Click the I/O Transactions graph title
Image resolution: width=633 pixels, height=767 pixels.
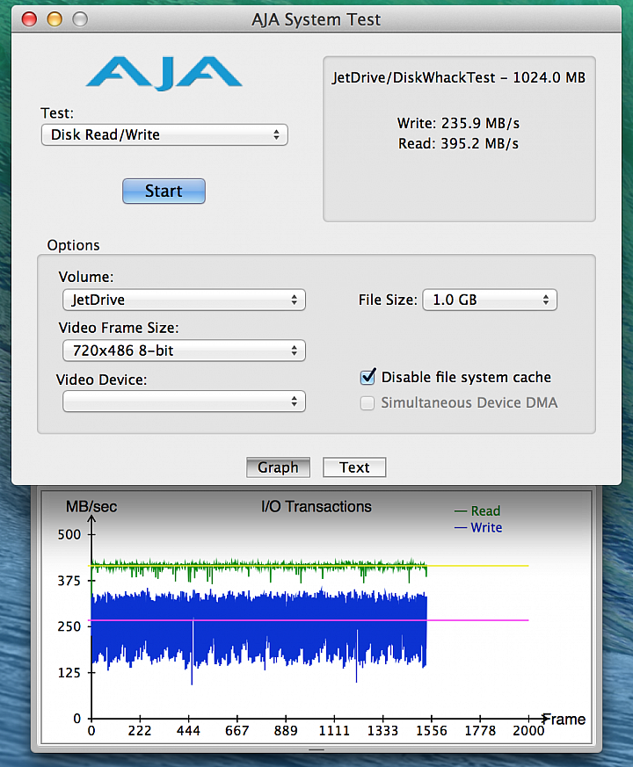pos(316,507)
